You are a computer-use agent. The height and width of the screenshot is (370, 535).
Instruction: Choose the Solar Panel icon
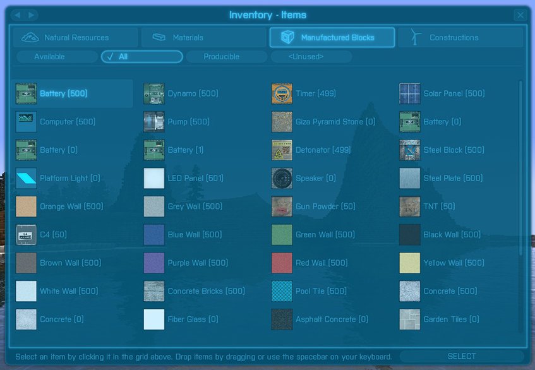[410, 93]
